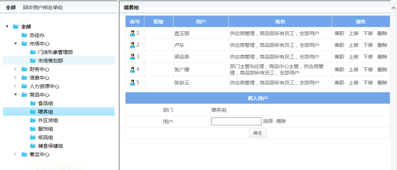Click 上移 for user 梁运燕
The image size is (397, 170).
(x=354, y=57)
